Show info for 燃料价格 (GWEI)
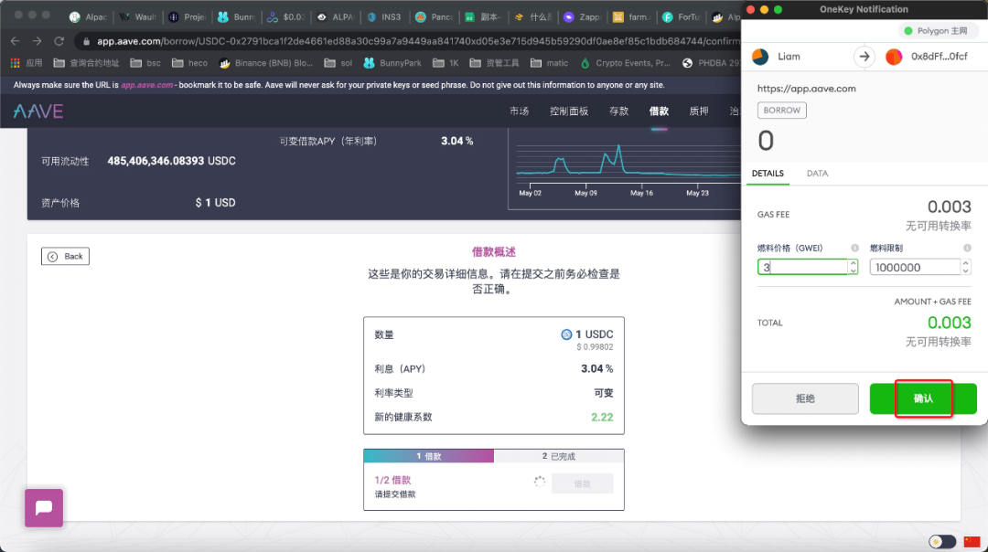 point(854,248)
